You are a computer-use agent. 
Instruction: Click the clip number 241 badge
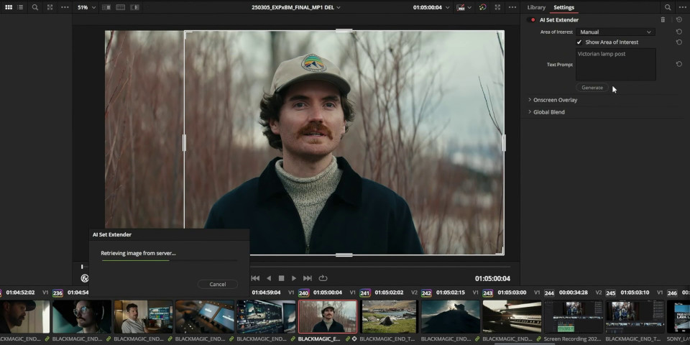365,293
